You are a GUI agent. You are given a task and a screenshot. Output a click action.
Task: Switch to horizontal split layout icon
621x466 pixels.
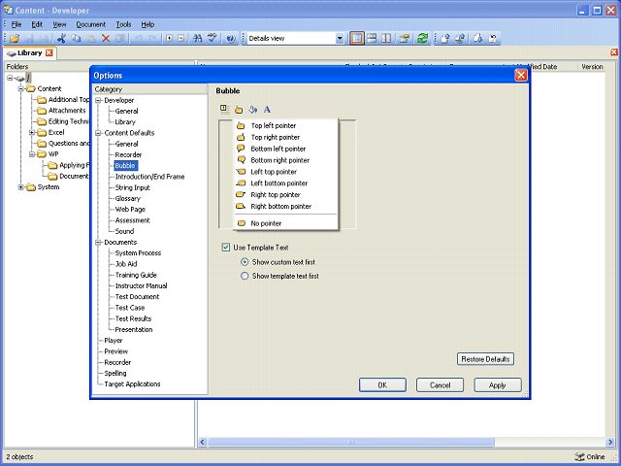[372, 38]
